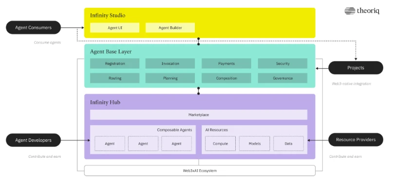Click the Security module

283,64
